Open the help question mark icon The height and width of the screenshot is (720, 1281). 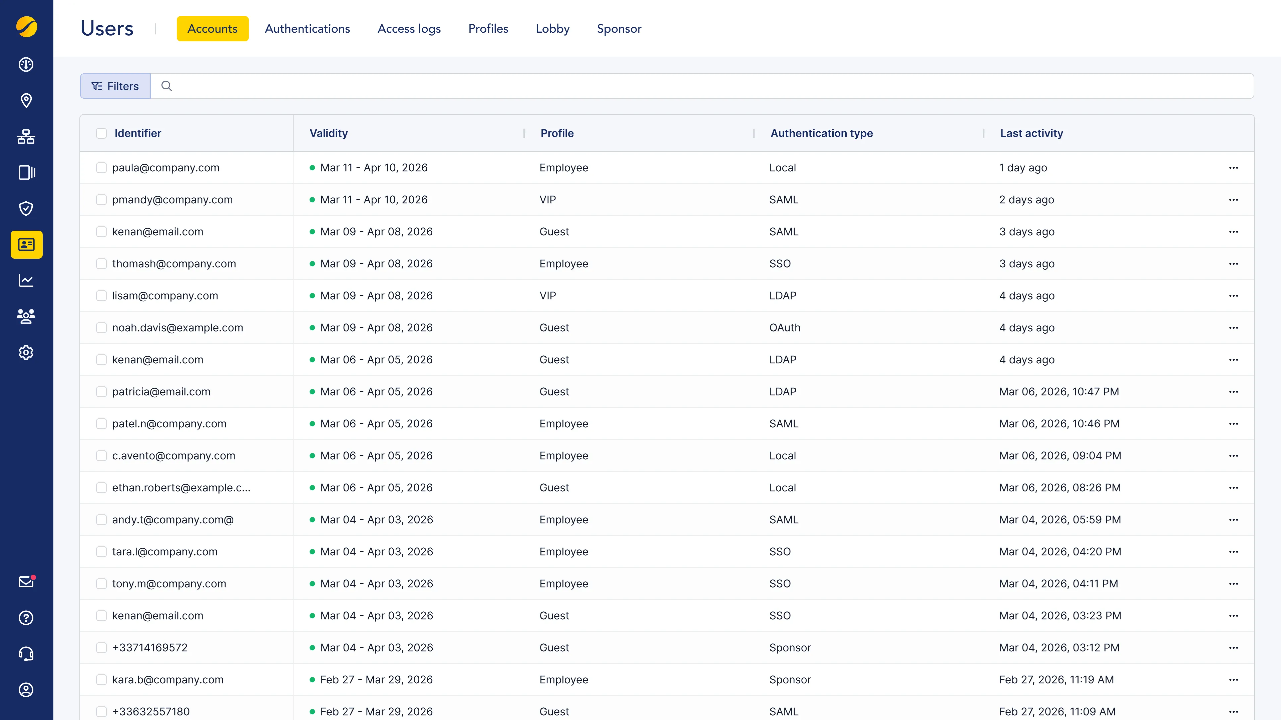pyautogui.click(x=26, y=618)
